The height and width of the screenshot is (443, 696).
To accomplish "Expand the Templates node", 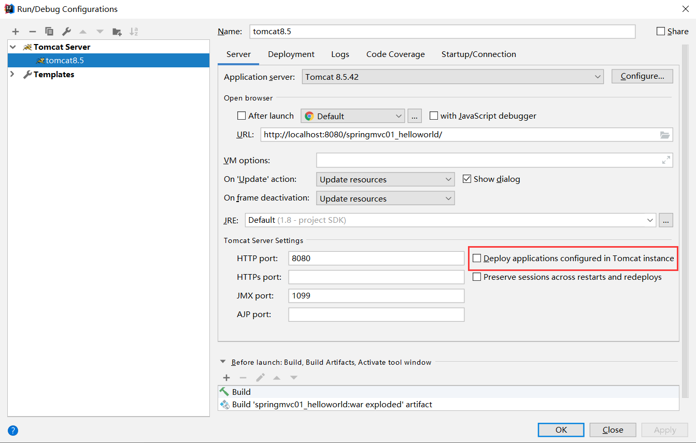I will click(x=11, y=74).
